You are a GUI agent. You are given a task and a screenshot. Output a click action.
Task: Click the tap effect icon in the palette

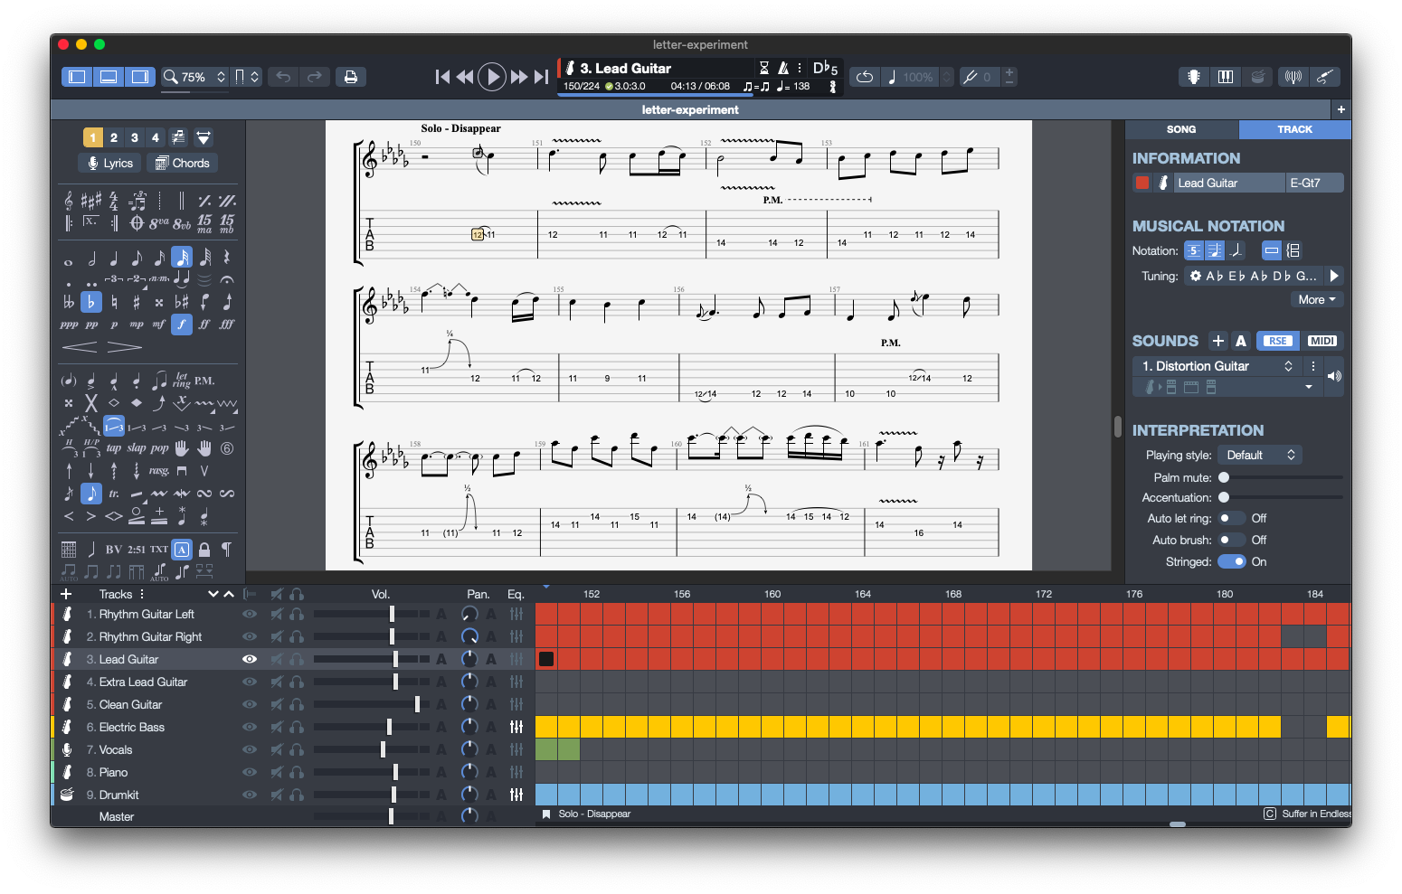coord(114,447)
